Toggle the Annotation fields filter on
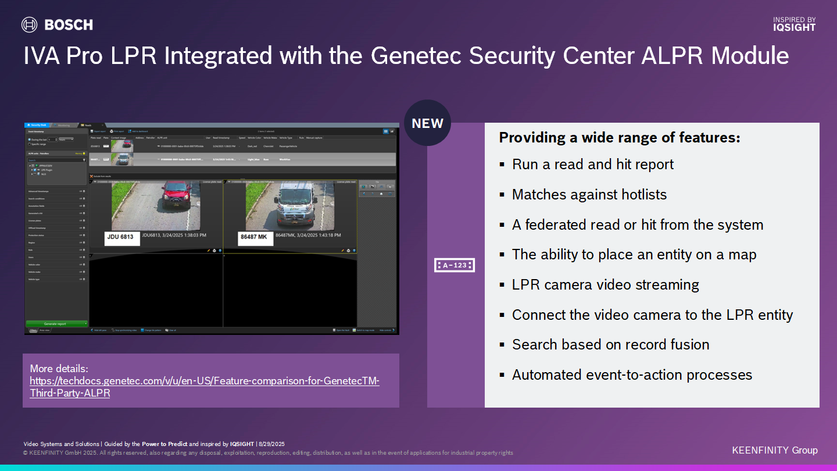837x471 pixels. tap(82, 206)
